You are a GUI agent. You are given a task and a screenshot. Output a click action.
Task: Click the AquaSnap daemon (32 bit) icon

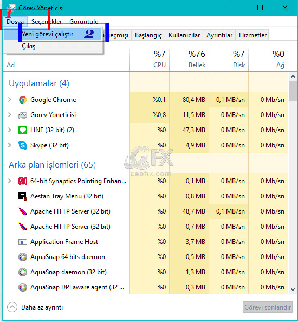pos(23,272)
